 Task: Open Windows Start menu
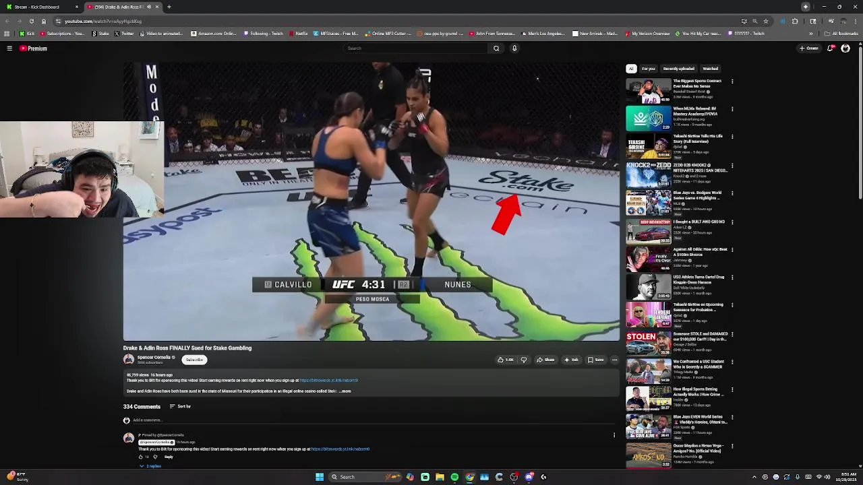[320, 477]
